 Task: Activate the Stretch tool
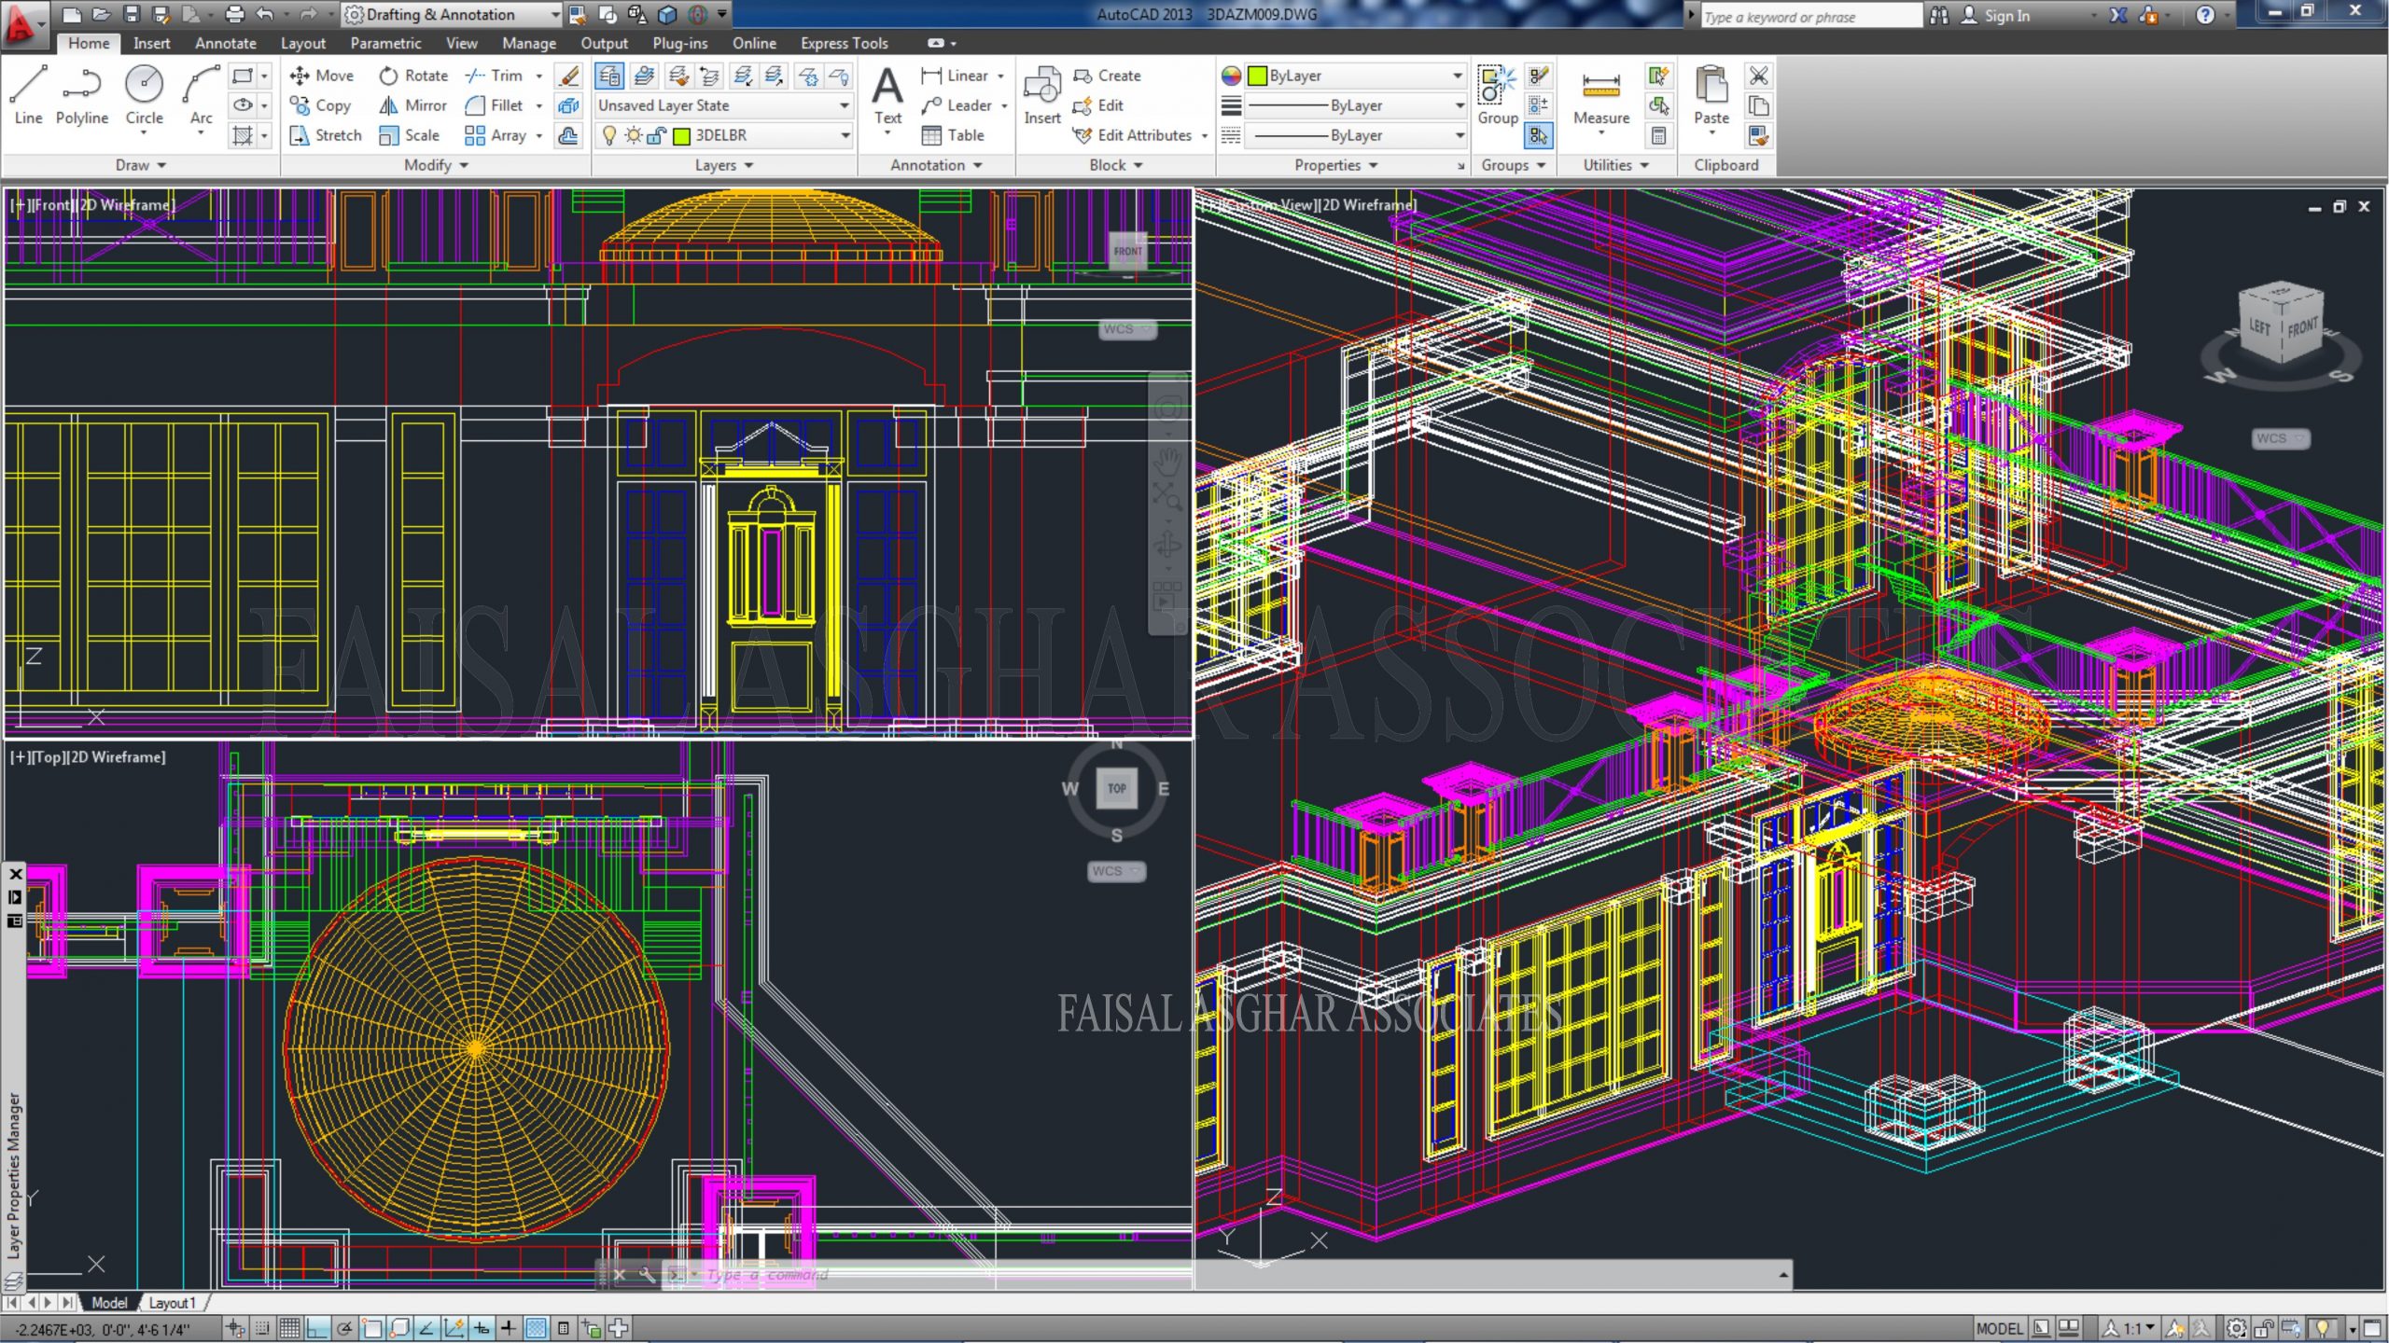coord(325,135)
